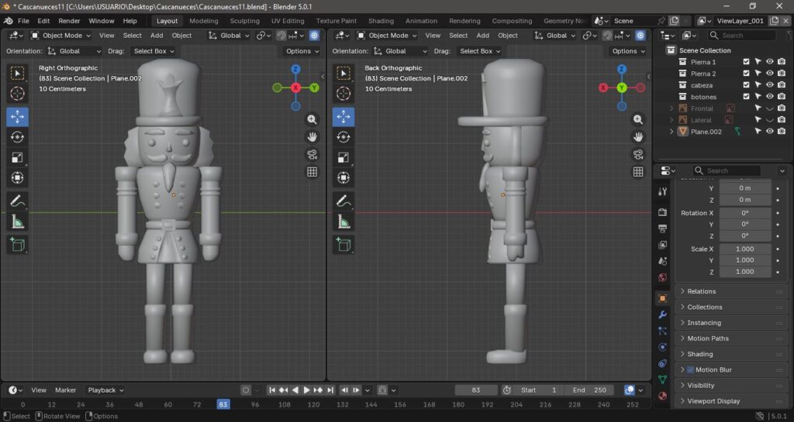This screenshot has height=422, width=794.
Task: Select the Rotate tool in right viewport
Action: (x=343, y=137)
